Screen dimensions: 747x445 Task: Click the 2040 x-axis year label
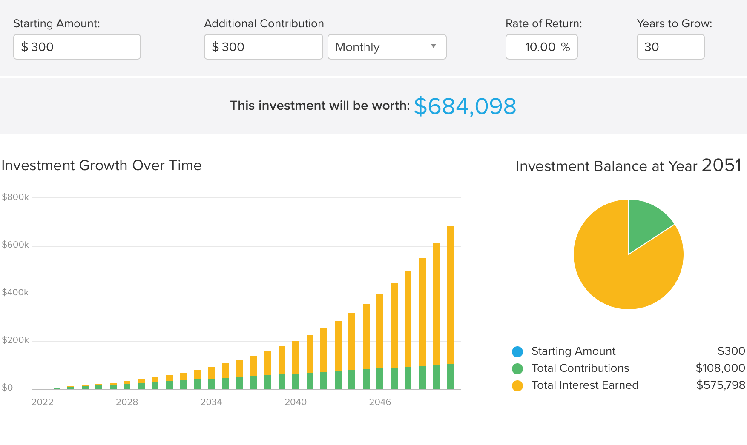pyautogui.click(x=296, y=402)
